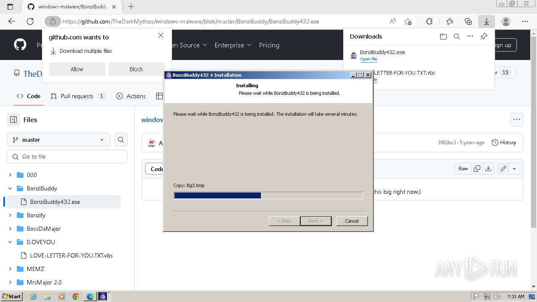Click BonziBuddy installer taskbar icon

103,297
